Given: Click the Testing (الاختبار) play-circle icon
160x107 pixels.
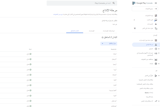Looking at the screenshot, I should pos(156,49).
